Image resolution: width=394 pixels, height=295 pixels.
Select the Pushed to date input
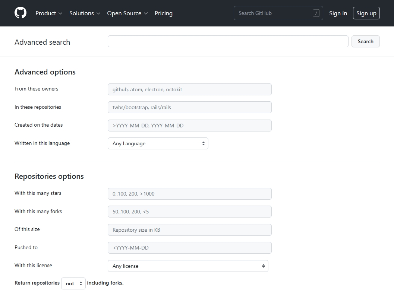[189, 248]
